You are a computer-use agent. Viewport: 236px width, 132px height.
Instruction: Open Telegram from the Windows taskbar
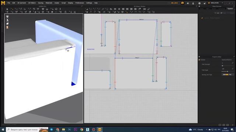52,129
